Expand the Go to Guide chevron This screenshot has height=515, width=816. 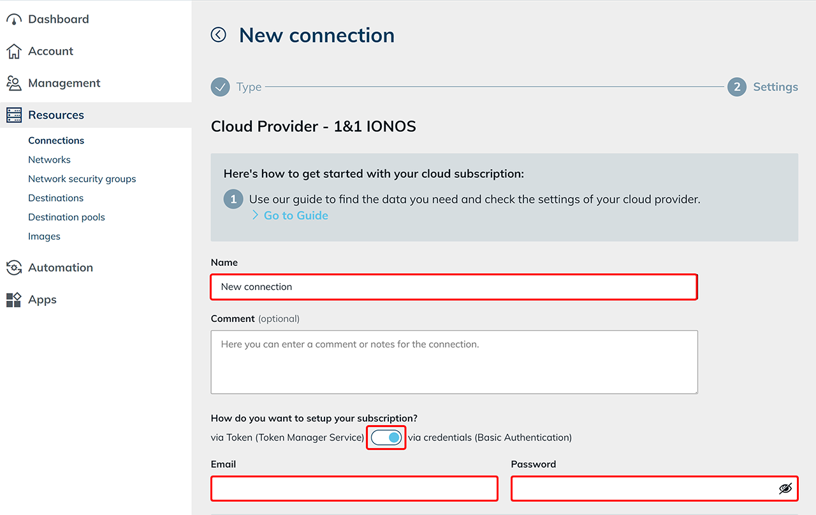coord(255,215)
